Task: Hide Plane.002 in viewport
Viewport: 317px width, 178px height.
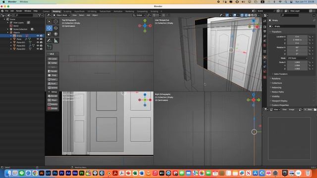Action: [x=38, y=45]
